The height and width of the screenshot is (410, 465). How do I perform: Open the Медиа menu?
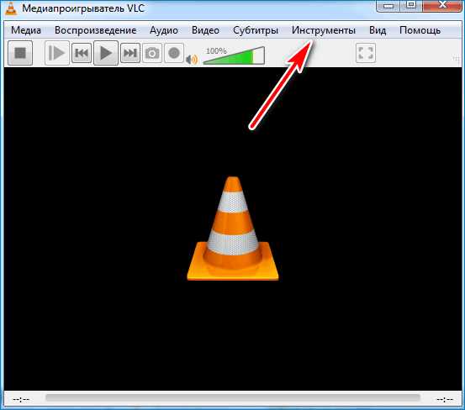tap(26, 30)
